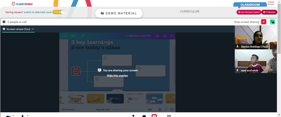Screen dimensions: 281x117
Task: Select slide thumbnail 99
Action: click(171, 98)
